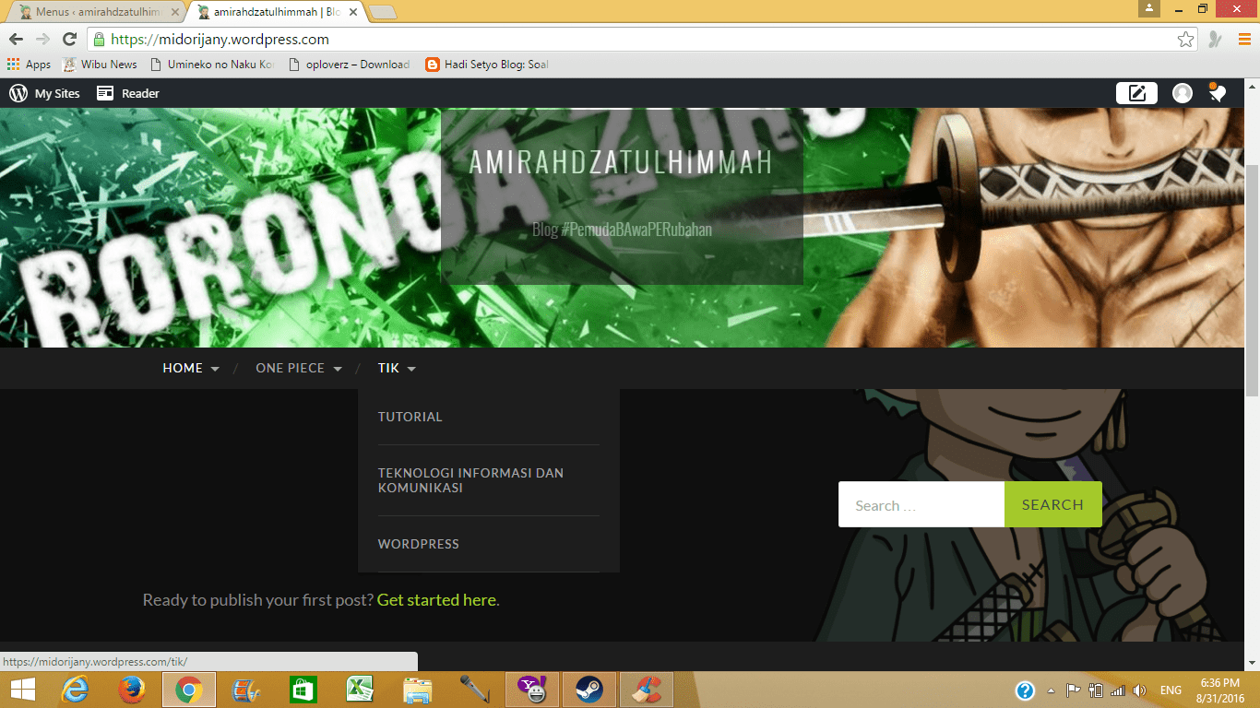Viewport: 1260px width, 708px height.
Task: Open the Windows Start button
Action: (22, 690)
